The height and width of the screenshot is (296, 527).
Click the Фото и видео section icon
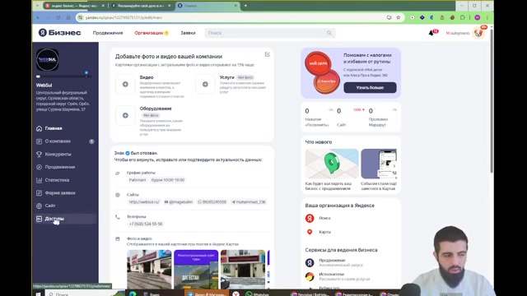click(117, 239)
